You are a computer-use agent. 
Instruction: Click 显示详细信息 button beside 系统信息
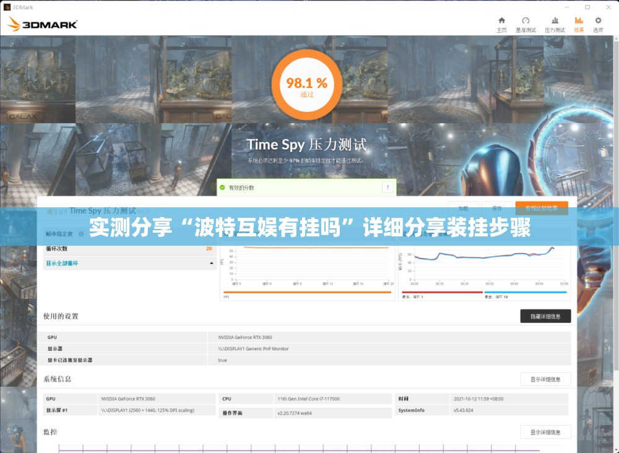[x=545, y=379]
